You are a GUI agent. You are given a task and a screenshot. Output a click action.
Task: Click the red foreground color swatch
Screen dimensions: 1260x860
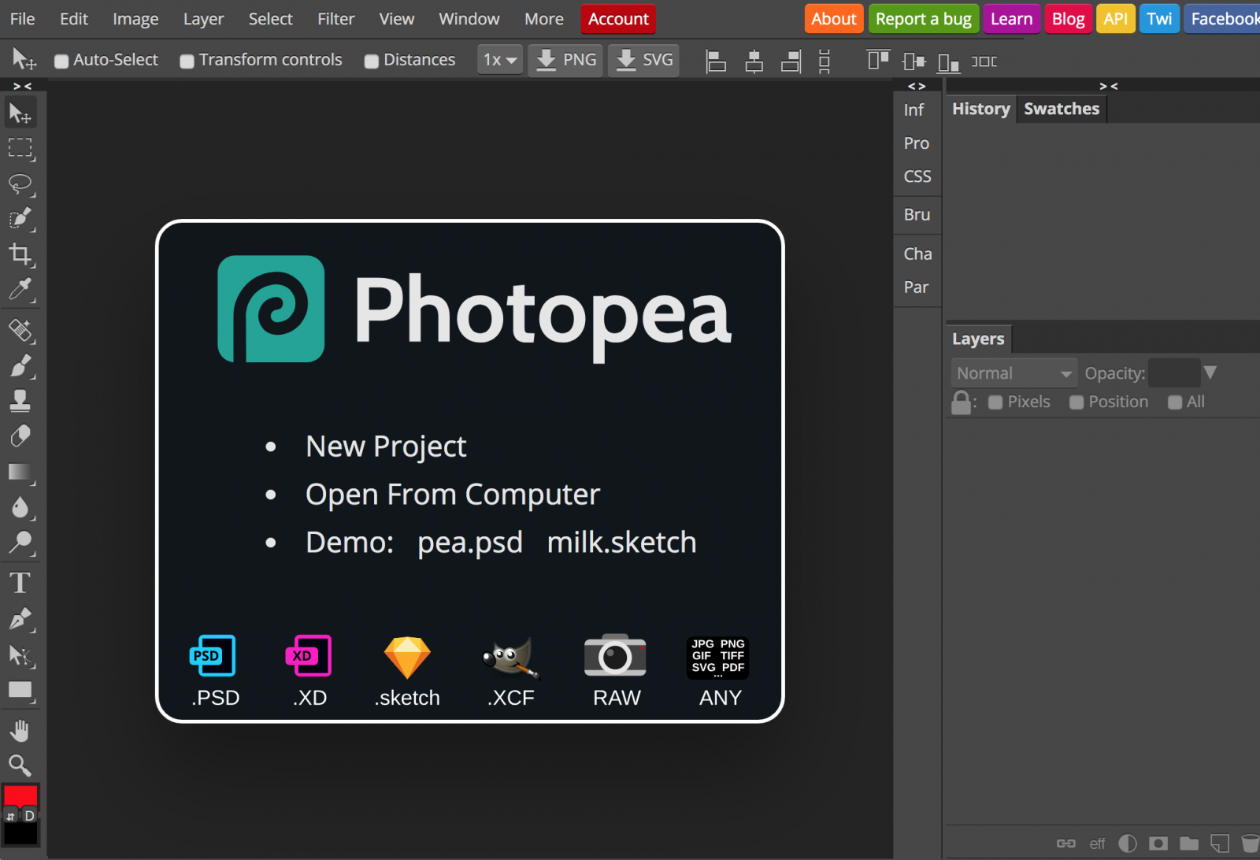click(20, 795)
